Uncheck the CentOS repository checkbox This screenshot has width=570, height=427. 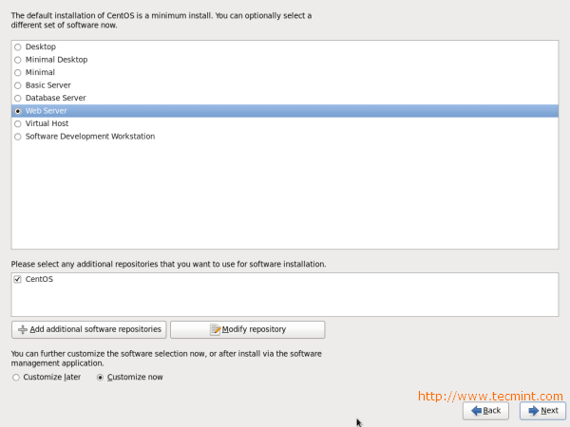click(x=18, y=279)
